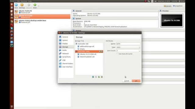
Task: Open the network indicator in top panel
Action: click(149, 1)
